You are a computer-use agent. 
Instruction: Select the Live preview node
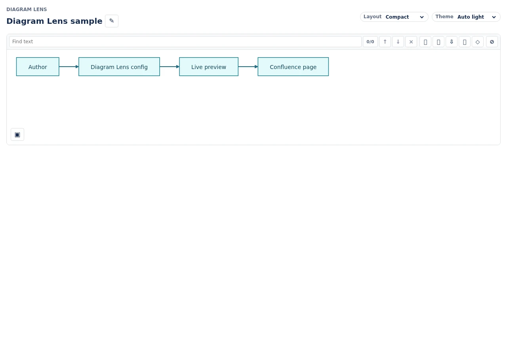coord(209,67)
